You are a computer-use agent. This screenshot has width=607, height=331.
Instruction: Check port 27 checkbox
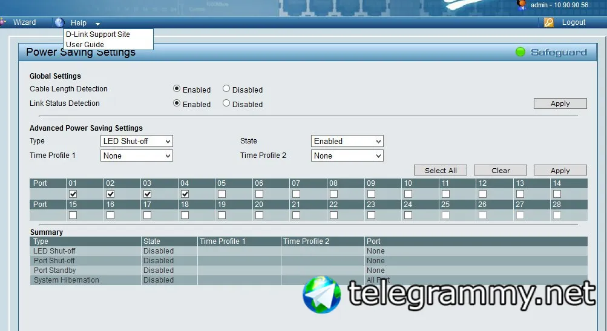(x=520, y=215)
